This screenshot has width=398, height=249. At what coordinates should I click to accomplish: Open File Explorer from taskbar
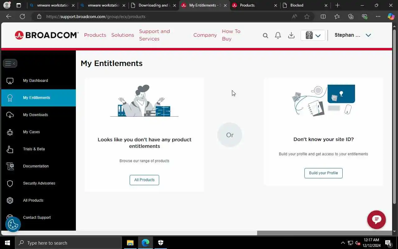click(130, 243)
